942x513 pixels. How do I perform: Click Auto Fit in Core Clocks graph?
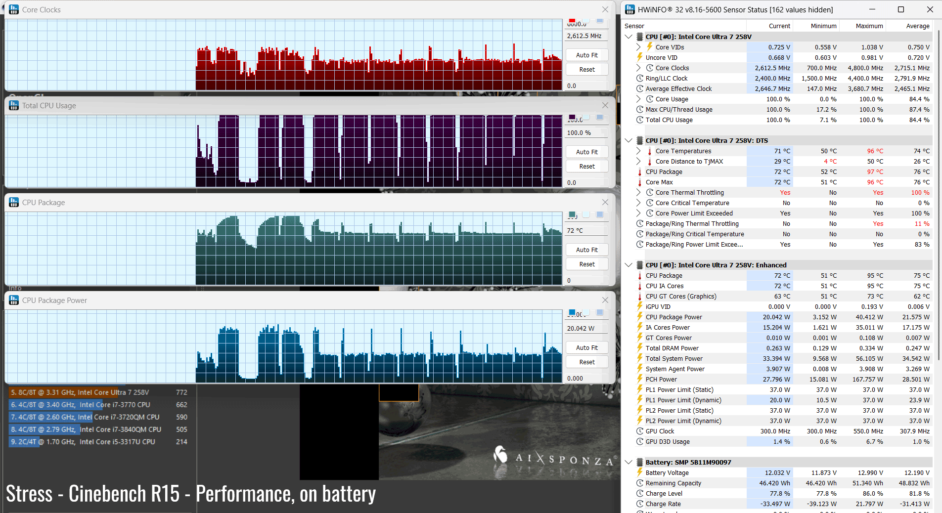point(587,55)
